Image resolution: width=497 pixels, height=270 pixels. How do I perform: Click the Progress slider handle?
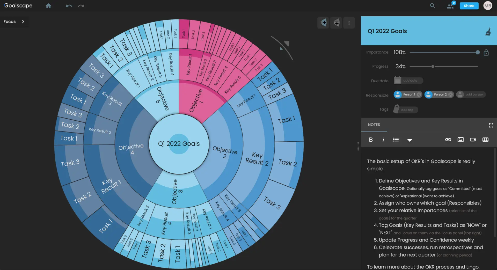[x=433, y=67]
